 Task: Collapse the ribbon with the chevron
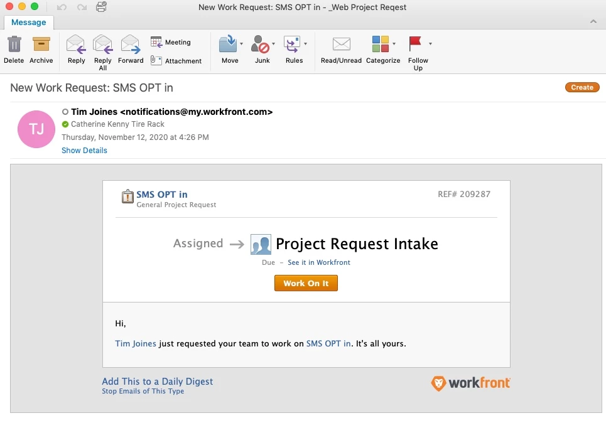tap(593, 21)
